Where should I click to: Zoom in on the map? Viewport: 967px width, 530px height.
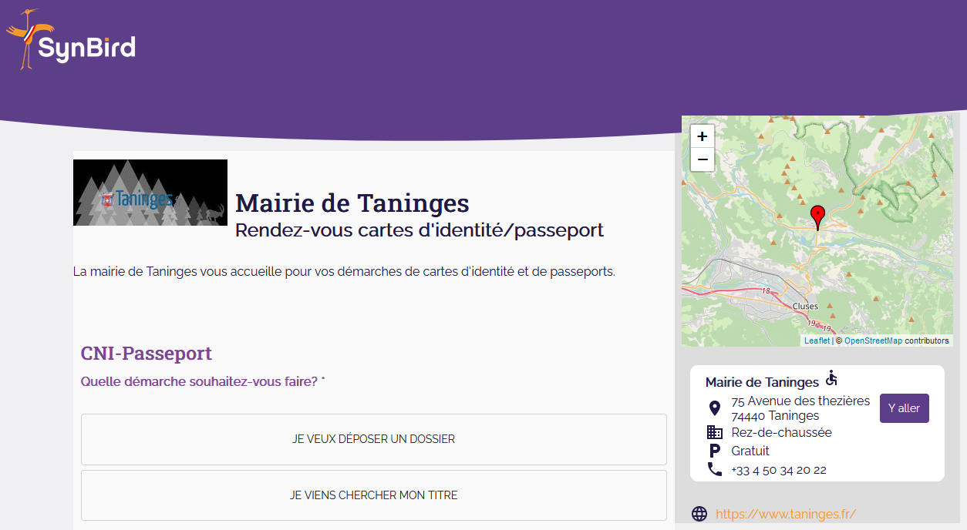(x=702, y=136)
